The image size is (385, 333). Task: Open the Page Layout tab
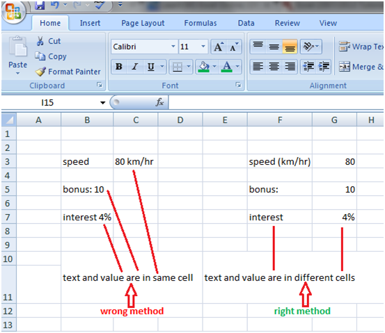click(x=143, y=23)
